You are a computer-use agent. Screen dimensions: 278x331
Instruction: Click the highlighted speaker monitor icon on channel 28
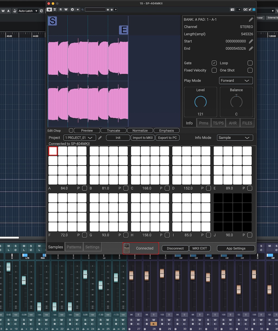(x=154, y=324)
